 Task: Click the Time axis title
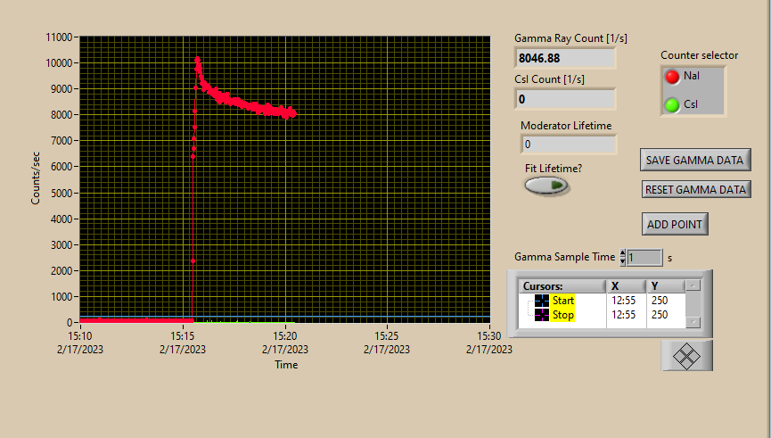286,365
